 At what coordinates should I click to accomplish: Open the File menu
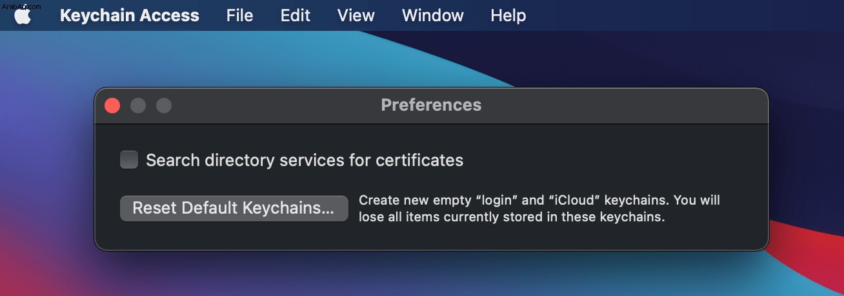(239, 15)
